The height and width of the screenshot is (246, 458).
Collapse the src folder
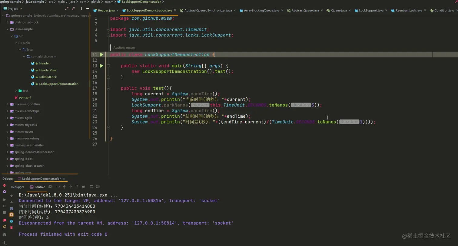pyautogui.click(x=12, y=36)
